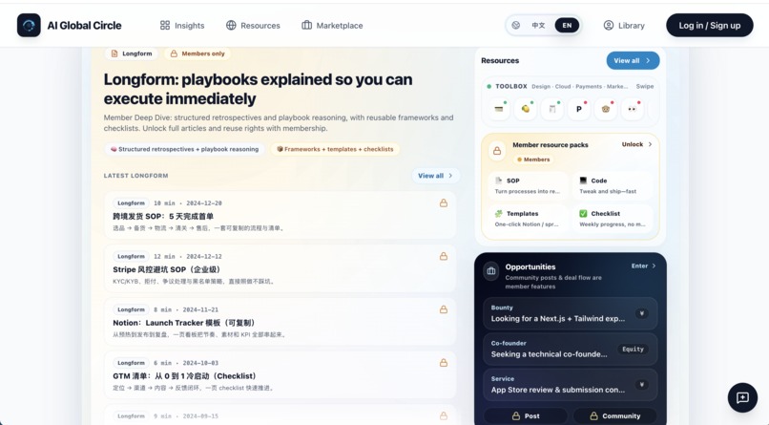Click the Longform title heading
This screenshot has height=425, width=769.
pos(258,89)
